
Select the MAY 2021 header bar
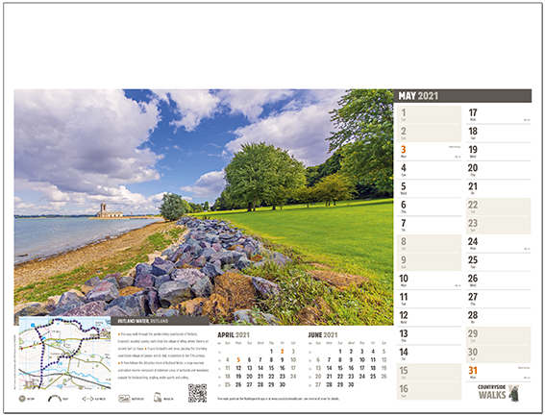tap(462, 96)
